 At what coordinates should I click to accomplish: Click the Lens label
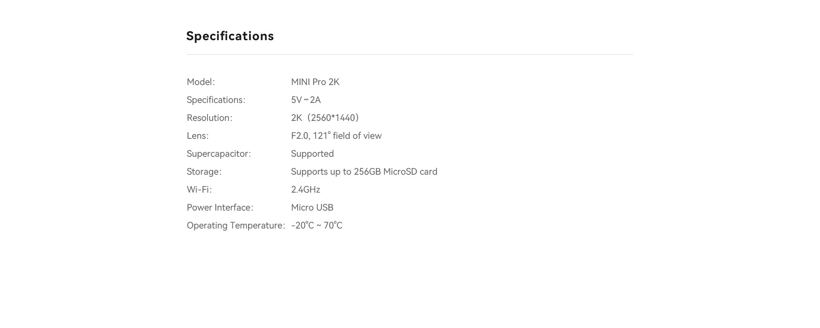[x=197, y=136]
